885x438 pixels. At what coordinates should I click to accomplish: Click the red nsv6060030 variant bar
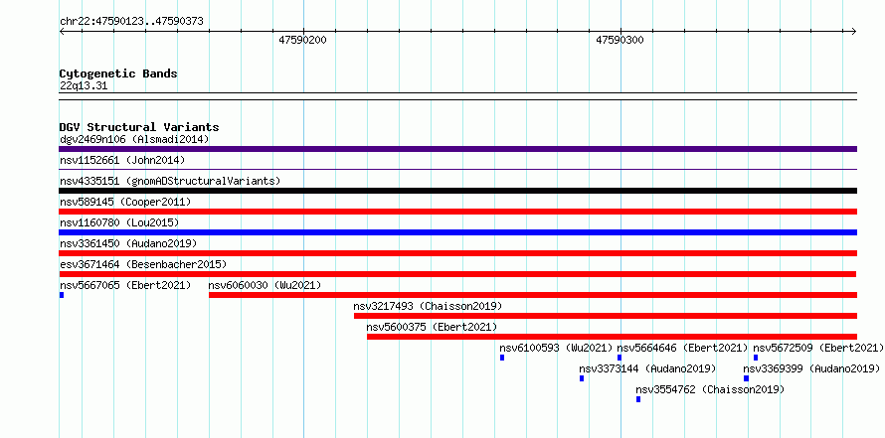point(533,295)
